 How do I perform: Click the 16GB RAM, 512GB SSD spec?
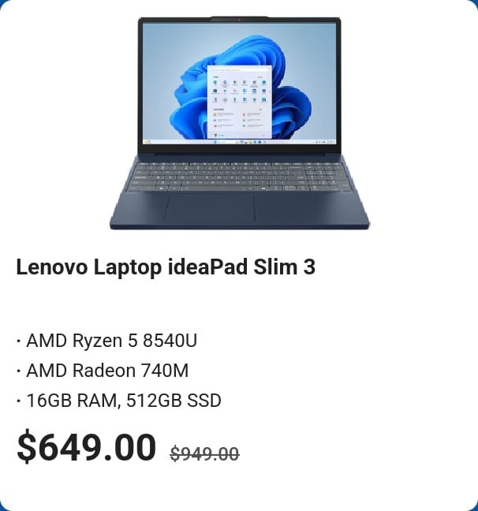click(x=118, y=401)
